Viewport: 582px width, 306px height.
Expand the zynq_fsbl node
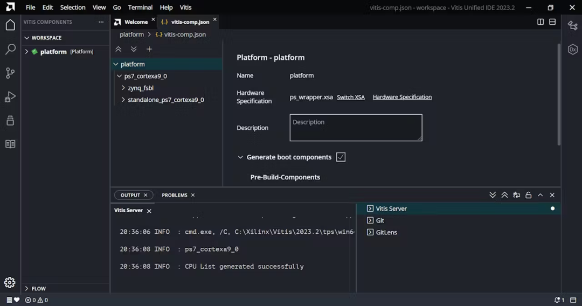(123, 88)
